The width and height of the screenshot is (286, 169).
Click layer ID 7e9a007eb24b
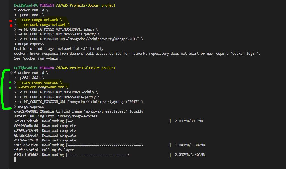(26, 121)
